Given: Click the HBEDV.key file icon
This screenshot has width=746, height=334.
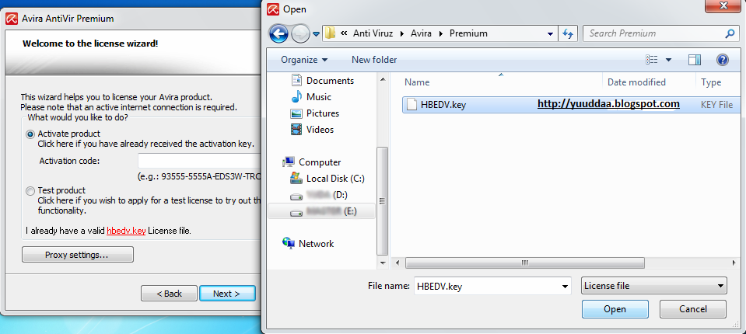Looking at the screenshot, I should tap(412, 105).
